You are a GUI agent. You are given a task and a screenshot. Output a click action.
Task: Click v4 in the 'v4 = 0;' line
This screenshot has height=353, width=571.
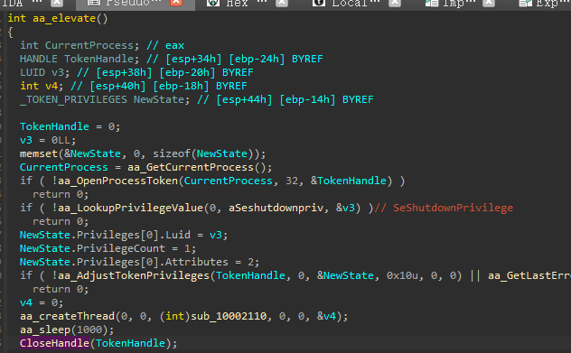click(26, 302)
